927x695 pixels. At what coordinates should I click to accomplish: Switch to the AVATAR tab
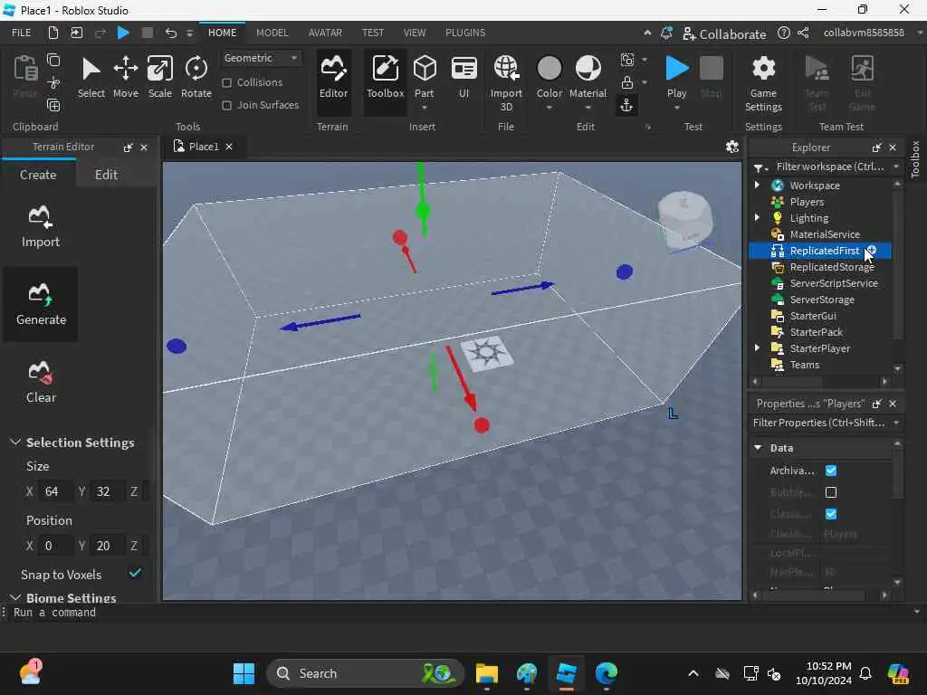pos(325,33)
